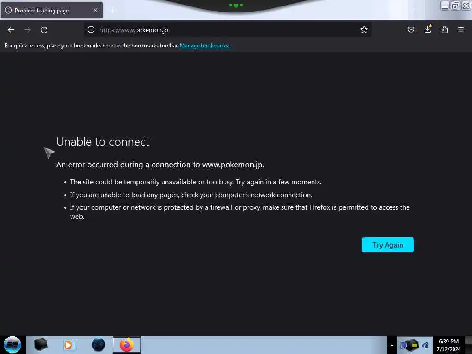The height and width of the screenshot is (354, 472).
Task: Reload the current page
Action: [44, 30]
